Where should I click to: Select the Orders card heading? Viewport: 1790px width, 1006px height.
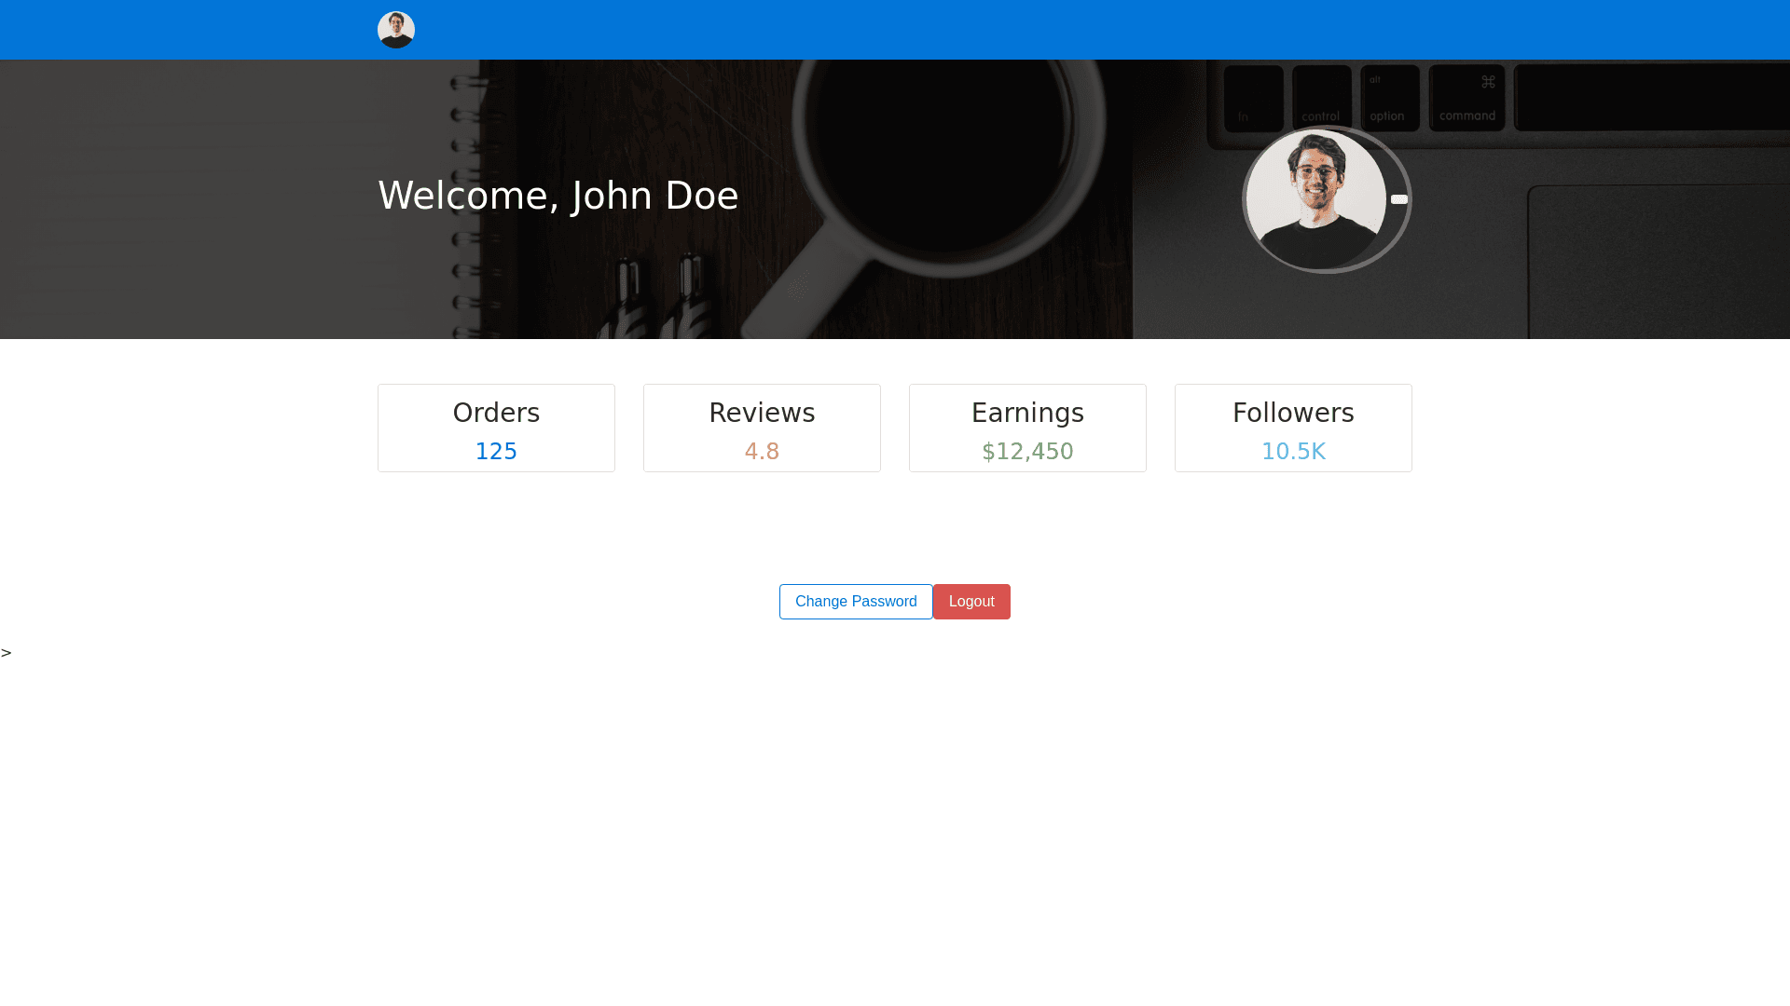pyautogui.click(x=496, y=413)
